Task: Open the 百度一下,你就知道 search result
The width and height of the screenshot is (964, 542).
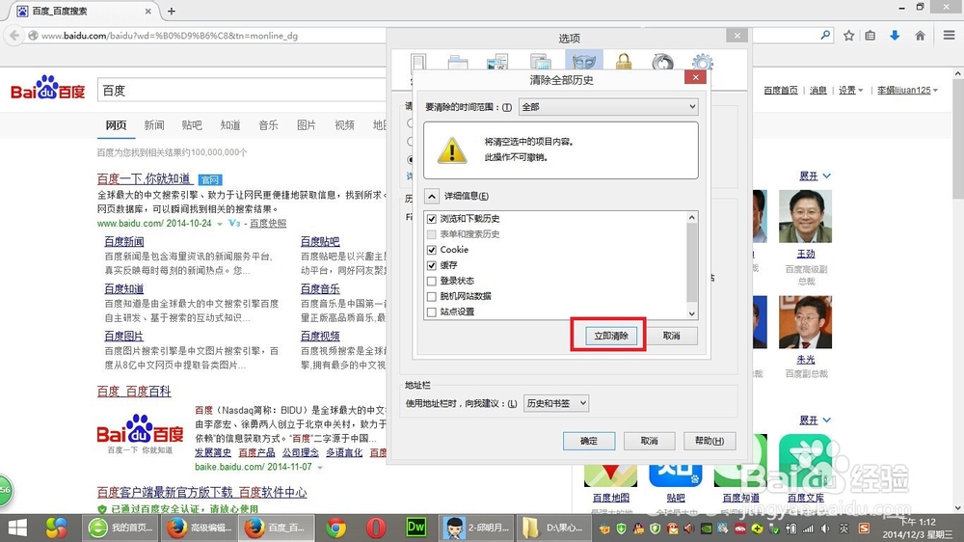Action: click(144, 179)
